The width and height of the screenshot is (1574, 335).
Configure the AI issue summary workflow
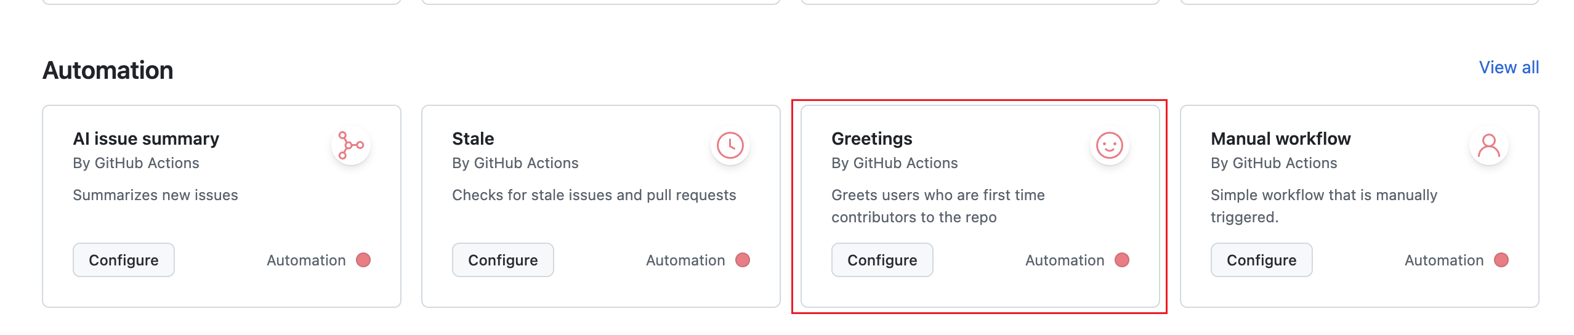124,260
